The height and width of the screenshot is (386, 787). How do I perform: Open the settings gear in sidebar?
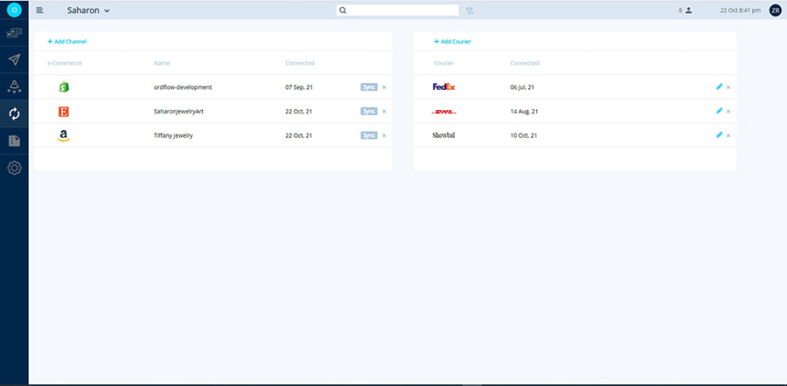[x=14, y=168]
